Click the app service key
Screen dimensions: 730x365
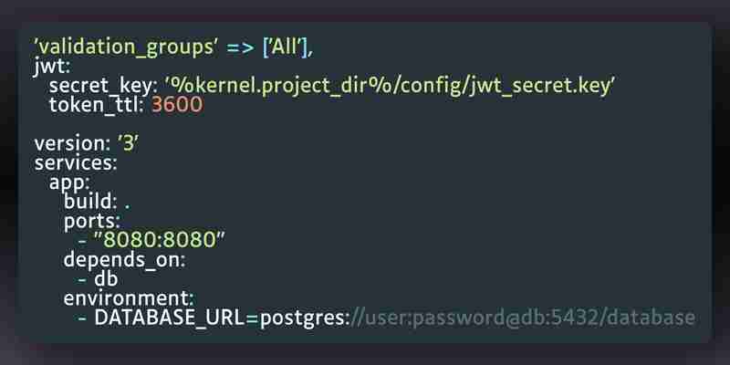tap(69, 183)
